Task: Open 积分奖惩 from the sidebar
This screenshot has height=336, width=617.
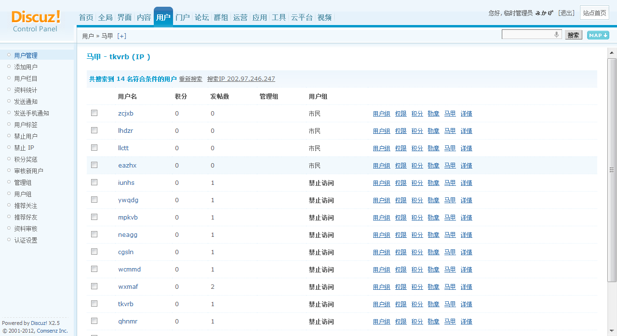Action: pyautogui.click(x=26, y=159)
